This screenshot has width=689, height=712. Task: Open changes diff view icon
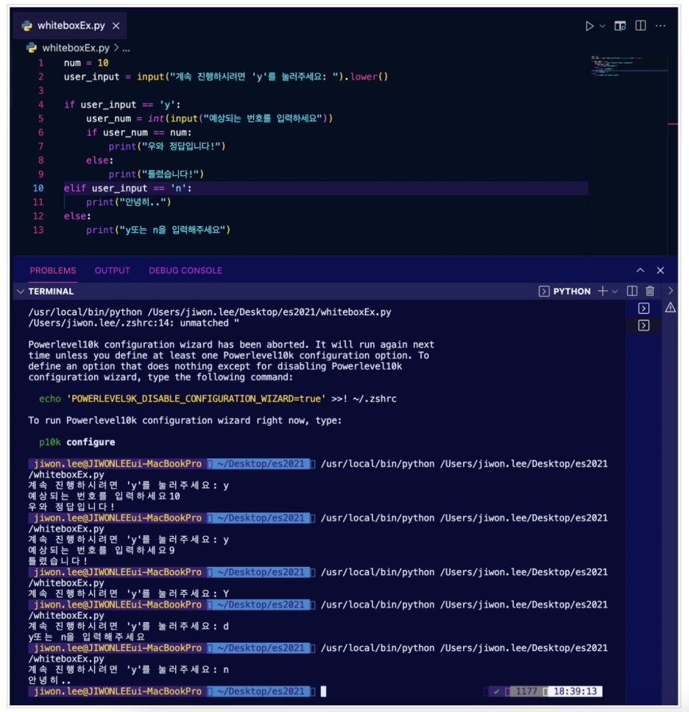[x=620, y=26]
